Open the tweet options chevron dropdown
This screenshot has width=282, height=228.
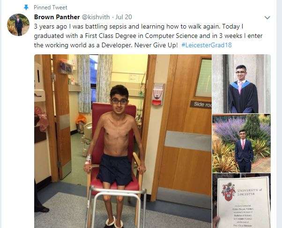click(x=267, y=18)
